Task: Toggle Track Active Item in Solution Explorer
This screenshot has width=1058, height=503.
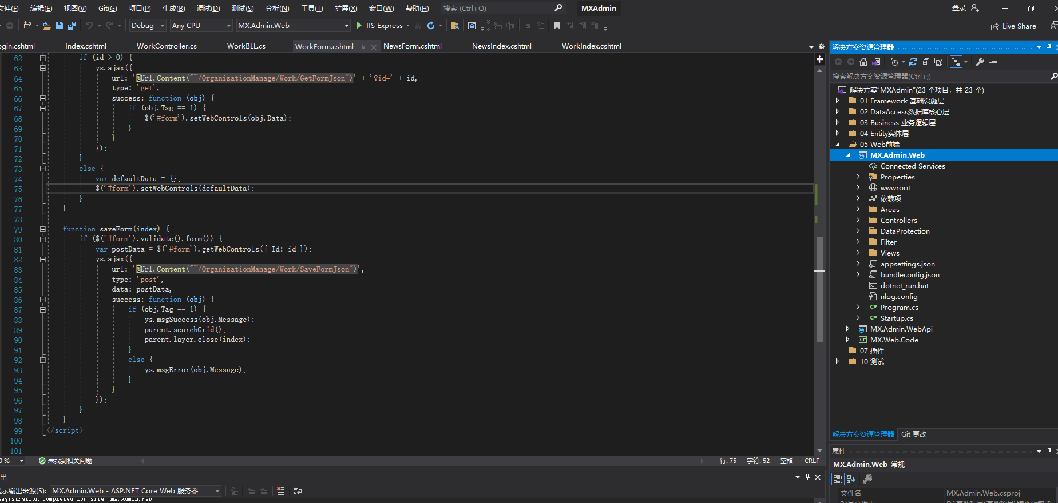Action: [956, 62]
